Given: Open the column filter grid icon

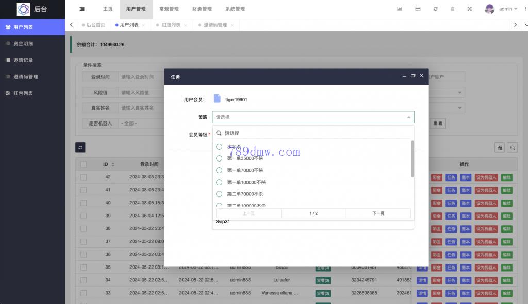Looking at the screenshot, I should point(500,148).
